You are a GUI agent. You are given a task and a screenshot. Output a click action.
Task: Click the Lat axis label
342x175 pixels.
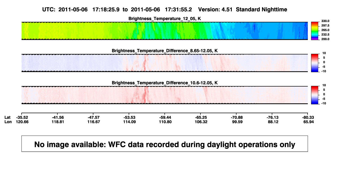tap(8, 117)
